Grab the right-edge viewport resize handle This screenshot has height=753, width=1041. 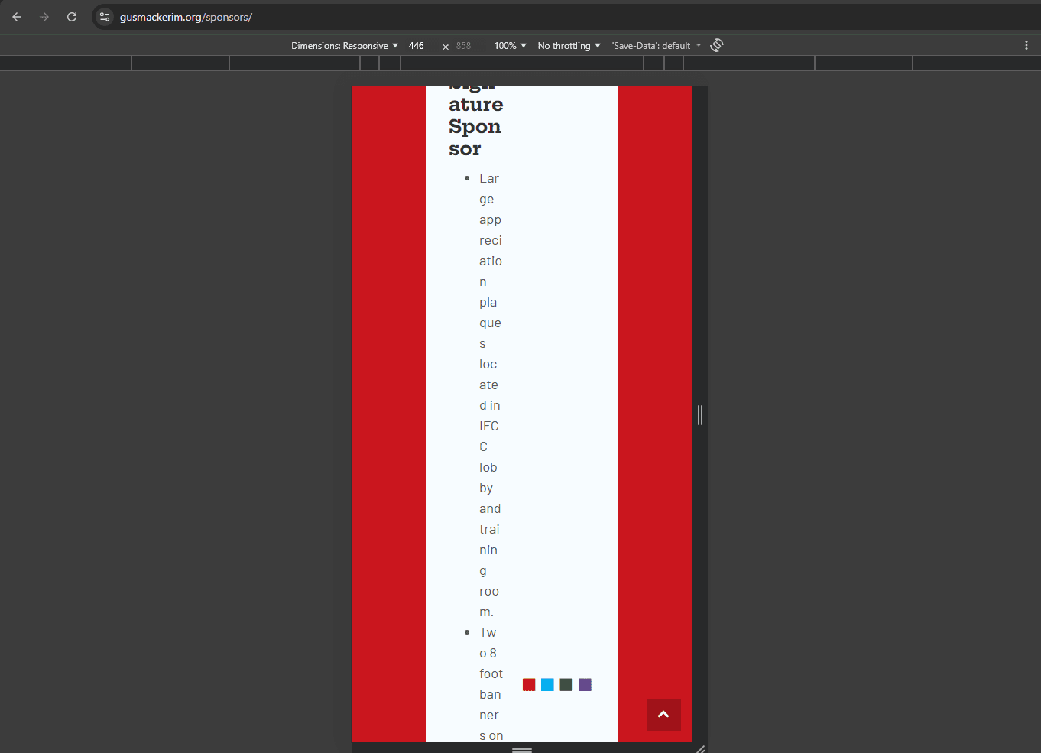click(x=699, y=414)
